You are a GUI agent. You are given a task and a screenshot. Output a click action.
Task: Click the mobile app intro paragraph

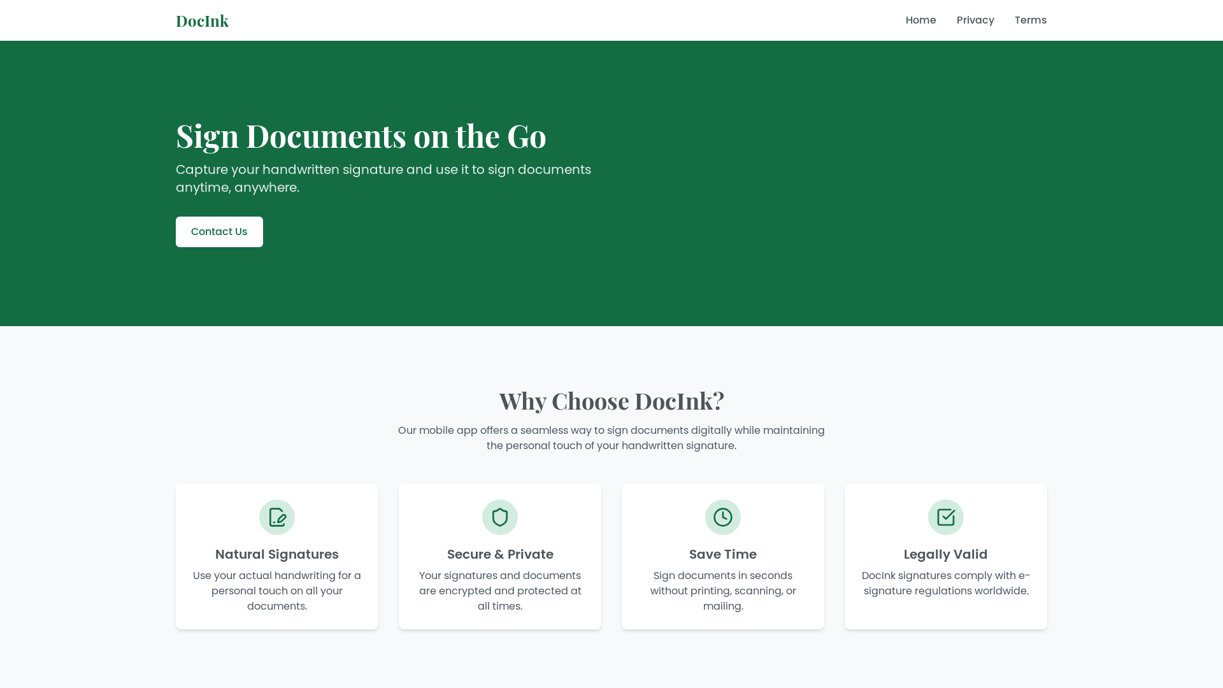(x=611, y=438)
